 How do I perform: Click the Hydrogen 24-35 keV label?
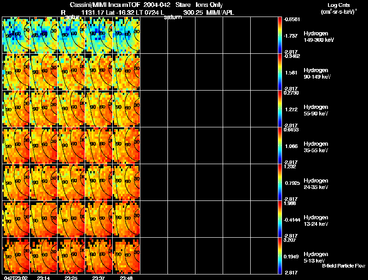click(316, 184)
